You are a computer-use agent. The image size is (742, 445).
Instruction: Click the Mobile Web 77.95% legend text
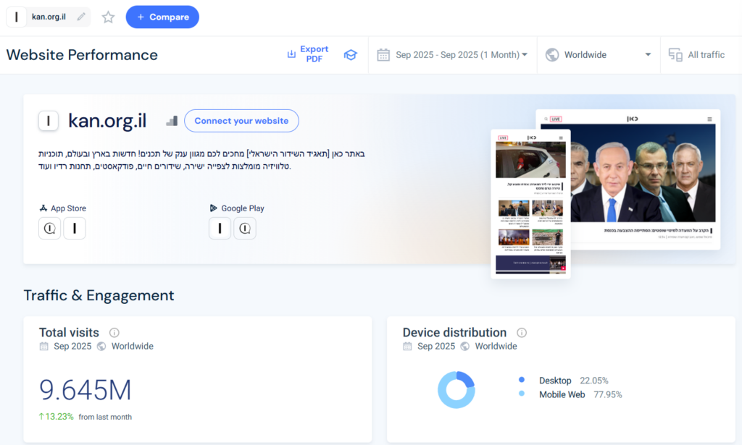pyautogui.click(x=580, y=395)
